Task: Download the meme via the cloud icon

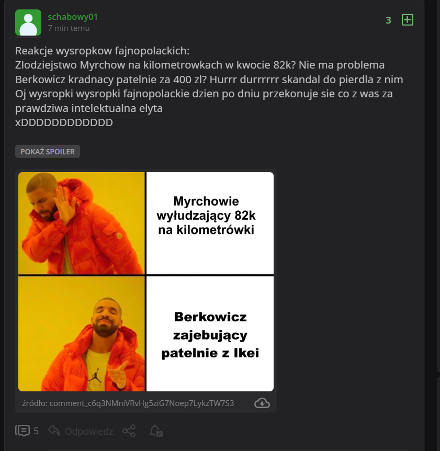Action: (262, 403)
